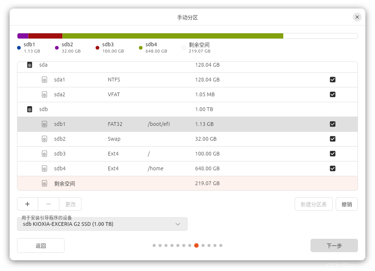
Task: Click the 219.07 GB size in free space row
Action: point(208,183)
